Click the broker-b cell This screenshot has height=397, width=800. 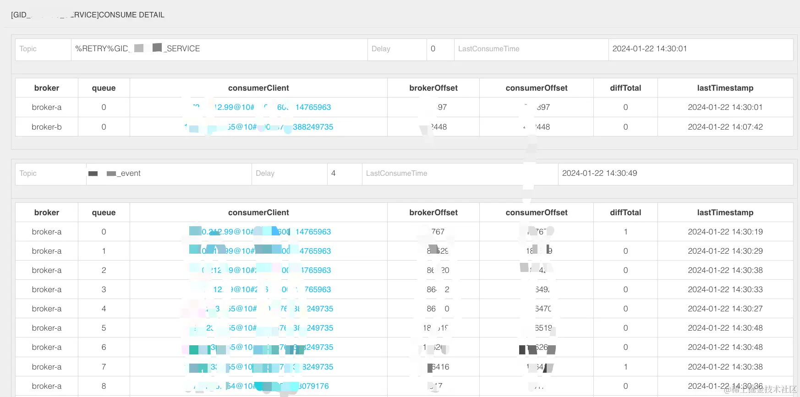pos(47,127)
